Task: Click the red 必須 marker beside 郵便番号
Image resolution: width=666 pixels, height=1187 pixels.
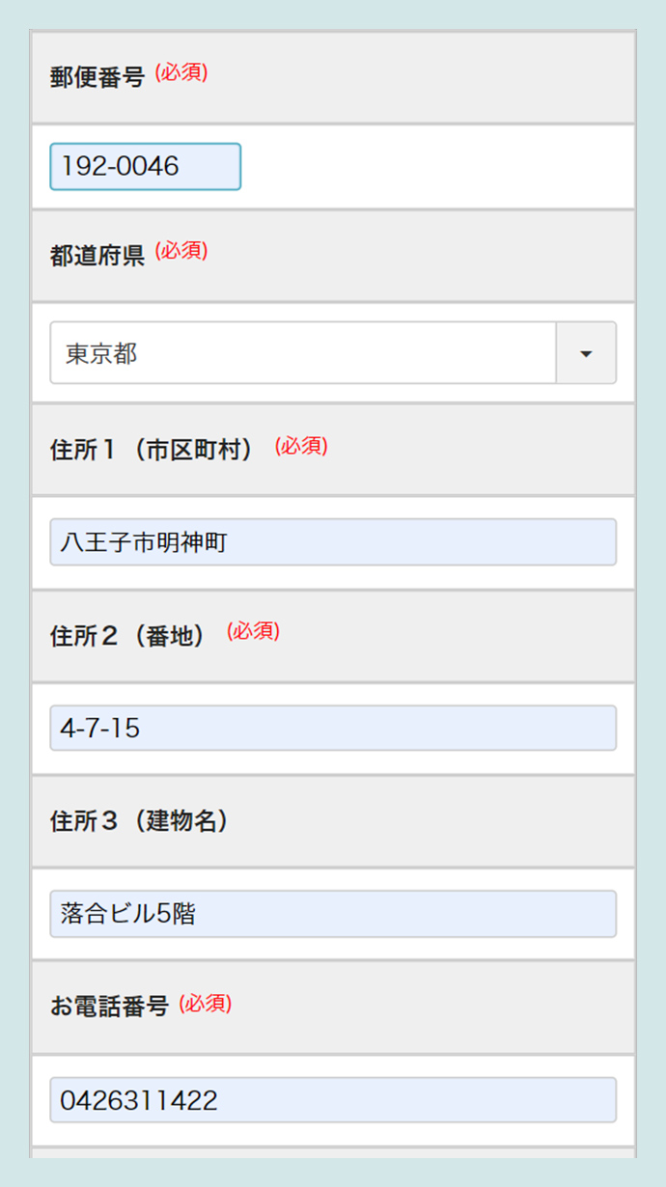Action: click(x=181, y=73)
